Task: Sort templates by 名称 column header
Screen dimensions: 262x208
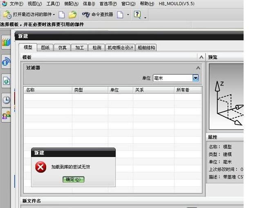Action: (x=31, y=90)
